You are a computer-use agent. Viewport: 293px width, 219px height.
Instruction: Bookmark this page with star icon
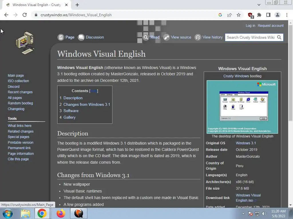pyautogui.click(x=239, y=15)
